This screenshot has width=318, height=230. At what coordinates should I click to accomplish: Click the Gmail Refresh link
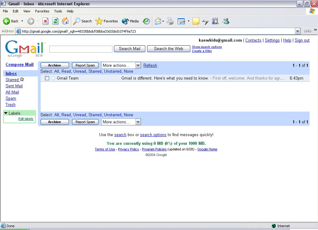point(150,65)
